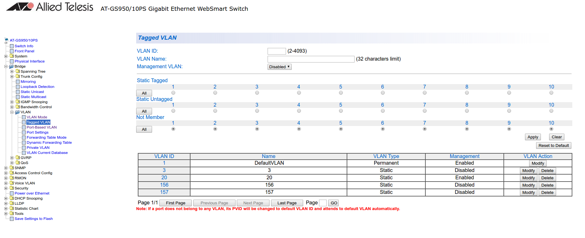Open the Management VLAN dropdown

click(x=279, y=67)
